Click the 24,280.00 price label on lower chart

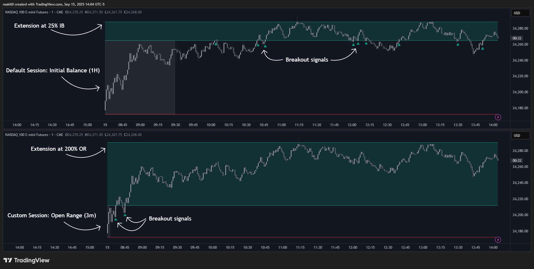click(x=520, y=151)
